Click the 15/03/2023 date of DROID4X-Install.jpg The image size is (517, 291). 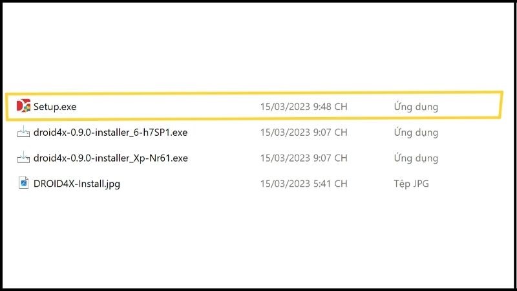[x=285, y=184]
